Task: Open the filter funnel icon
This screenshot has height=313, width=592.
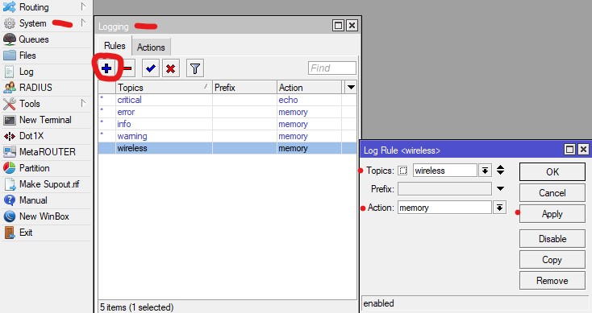Action: point(195,68)
